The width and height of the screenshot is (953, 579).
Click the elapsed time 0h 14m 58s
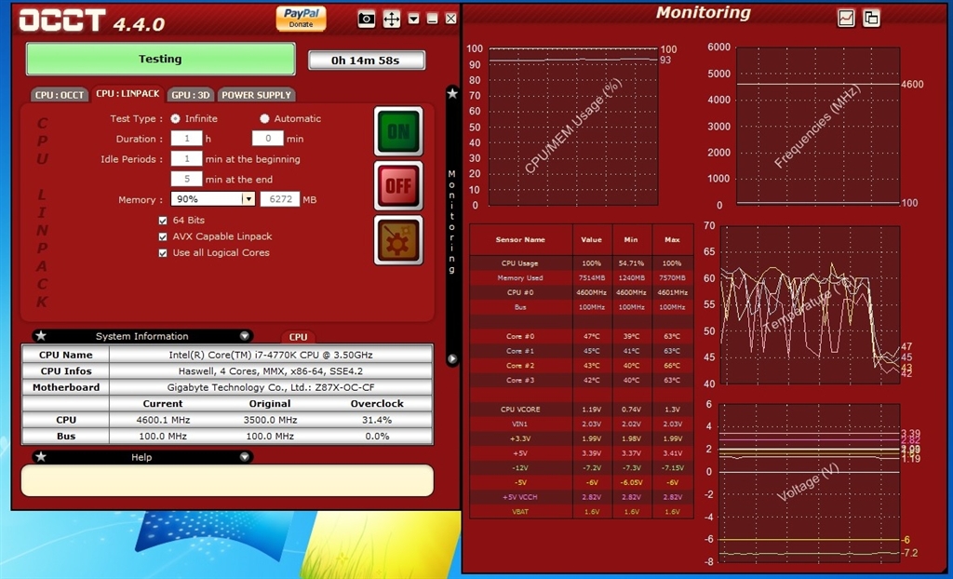coord(367,61)
